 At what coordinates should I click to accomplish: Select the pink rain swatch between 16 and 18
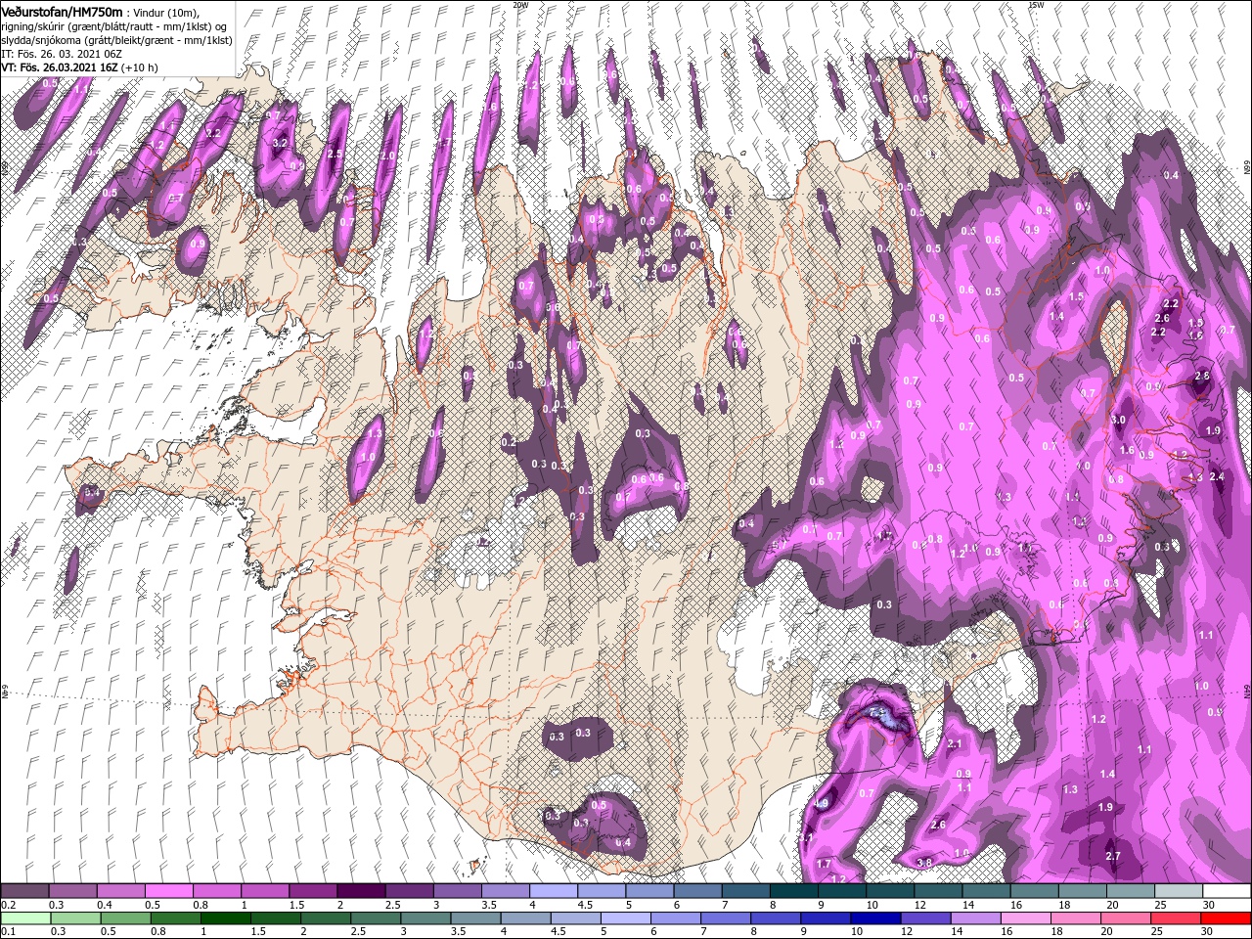tap(1026, 918)
